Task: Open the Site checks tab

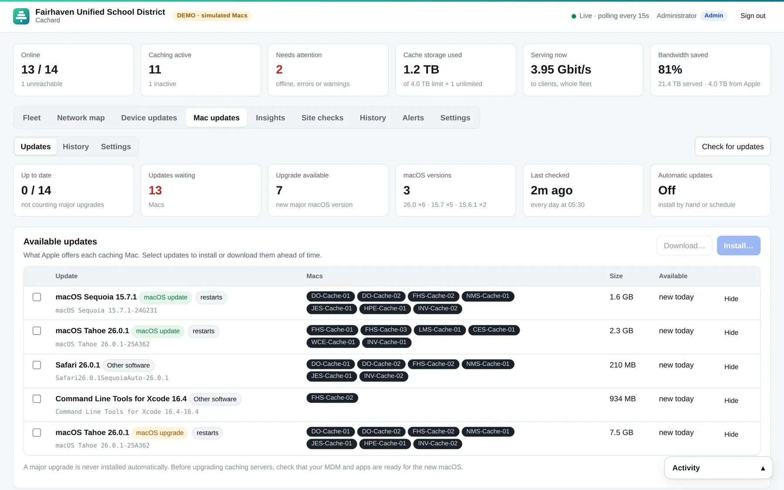Action: pyautogui.click(x=322, y=118)
